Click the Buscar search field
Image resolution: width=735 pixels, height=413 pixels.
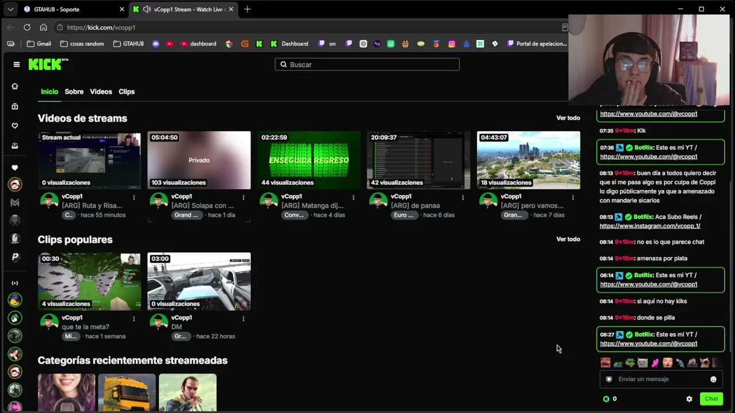367,64
